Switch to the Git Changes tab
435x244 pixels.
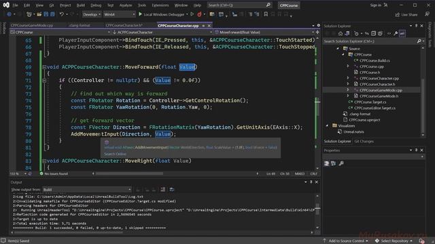364,142
